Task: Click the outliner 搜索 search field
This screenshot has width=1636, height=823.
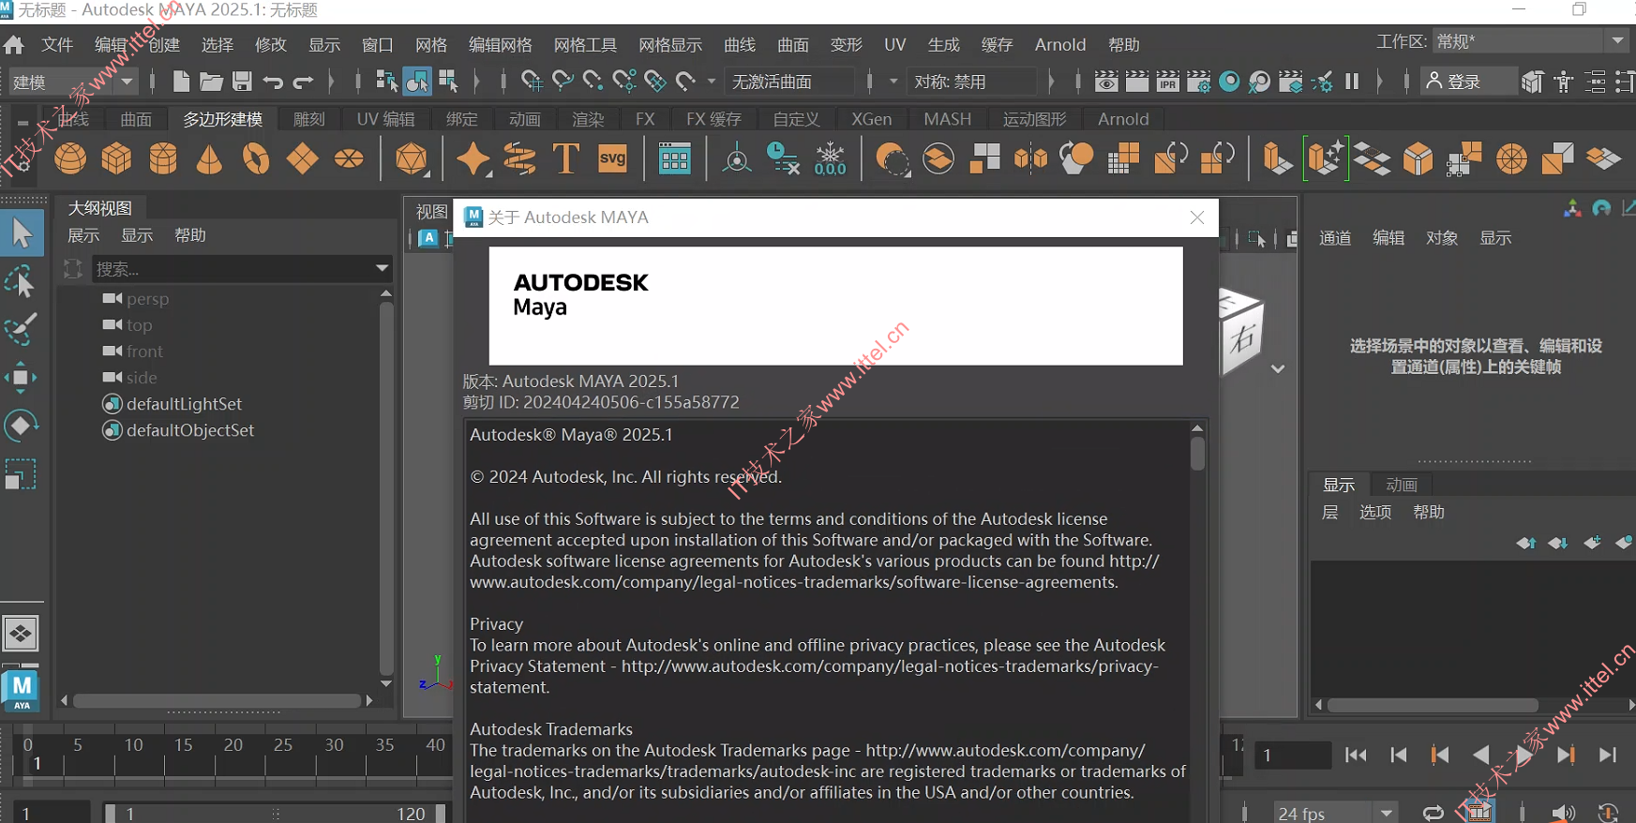Action: [x=242, y=269]
